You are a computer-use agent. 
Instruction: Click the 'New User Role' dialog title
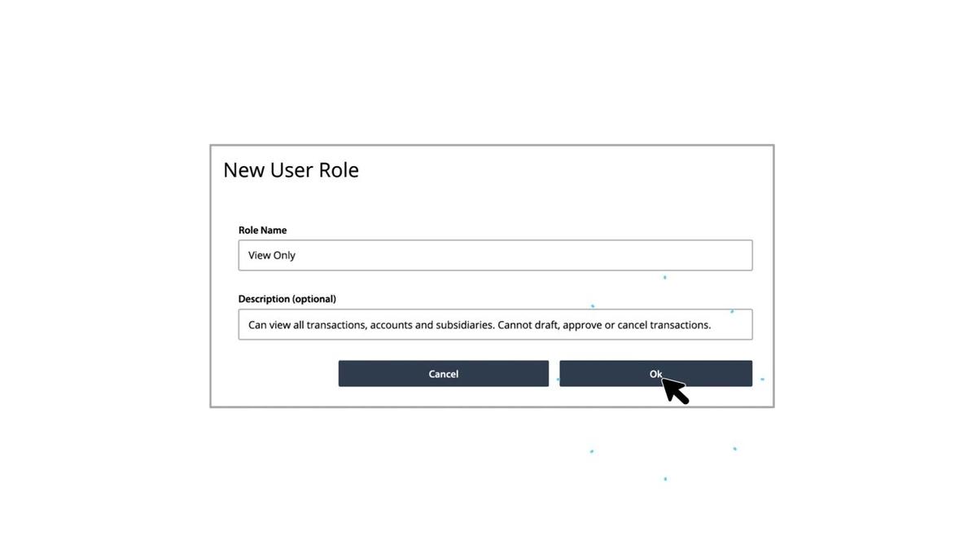[x=291, y=169]
